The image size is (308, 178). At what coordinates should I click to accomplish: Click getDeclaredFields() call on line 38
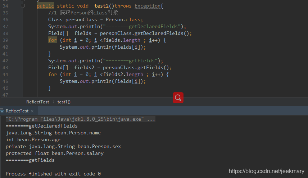click(162, 33)
